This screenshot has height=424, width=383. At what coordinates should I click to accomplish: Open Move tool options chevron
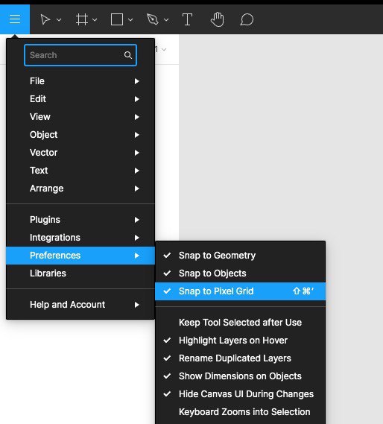[59, 19]
